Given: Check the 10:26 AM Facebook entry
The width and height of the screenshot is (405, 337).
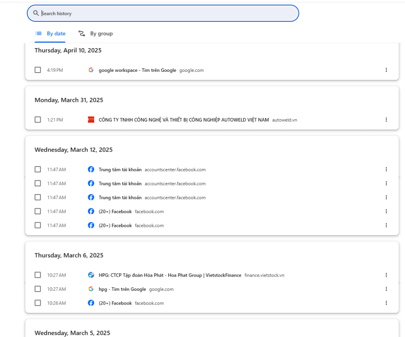Looking at the screenshot, I should pos(38,303).
